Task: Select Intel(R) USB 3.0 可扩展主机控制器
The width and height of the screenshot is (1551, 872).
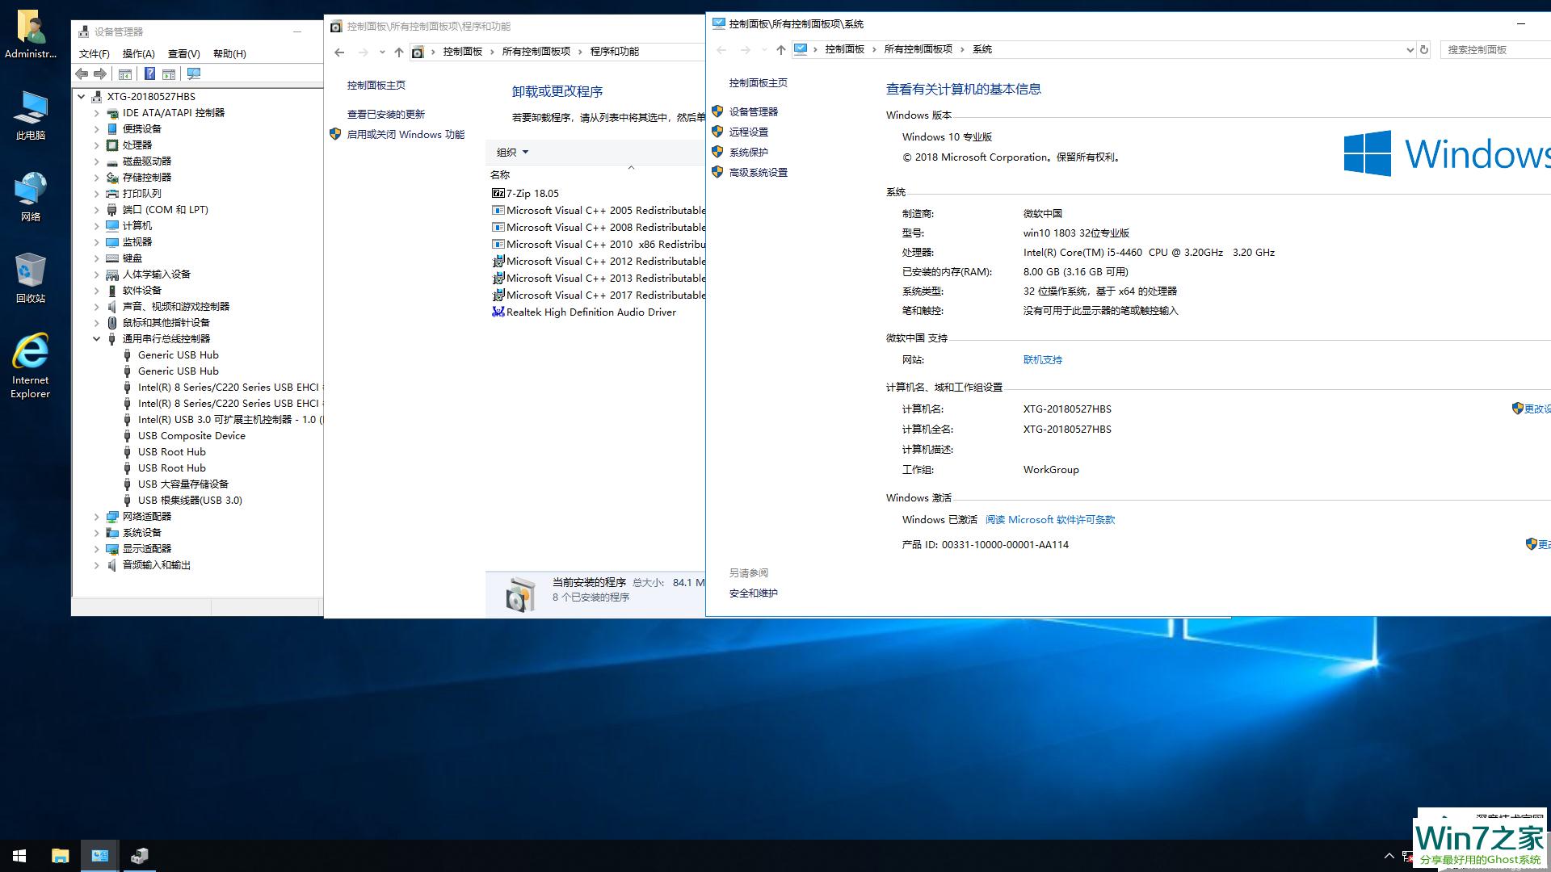Action: (230, 419)
